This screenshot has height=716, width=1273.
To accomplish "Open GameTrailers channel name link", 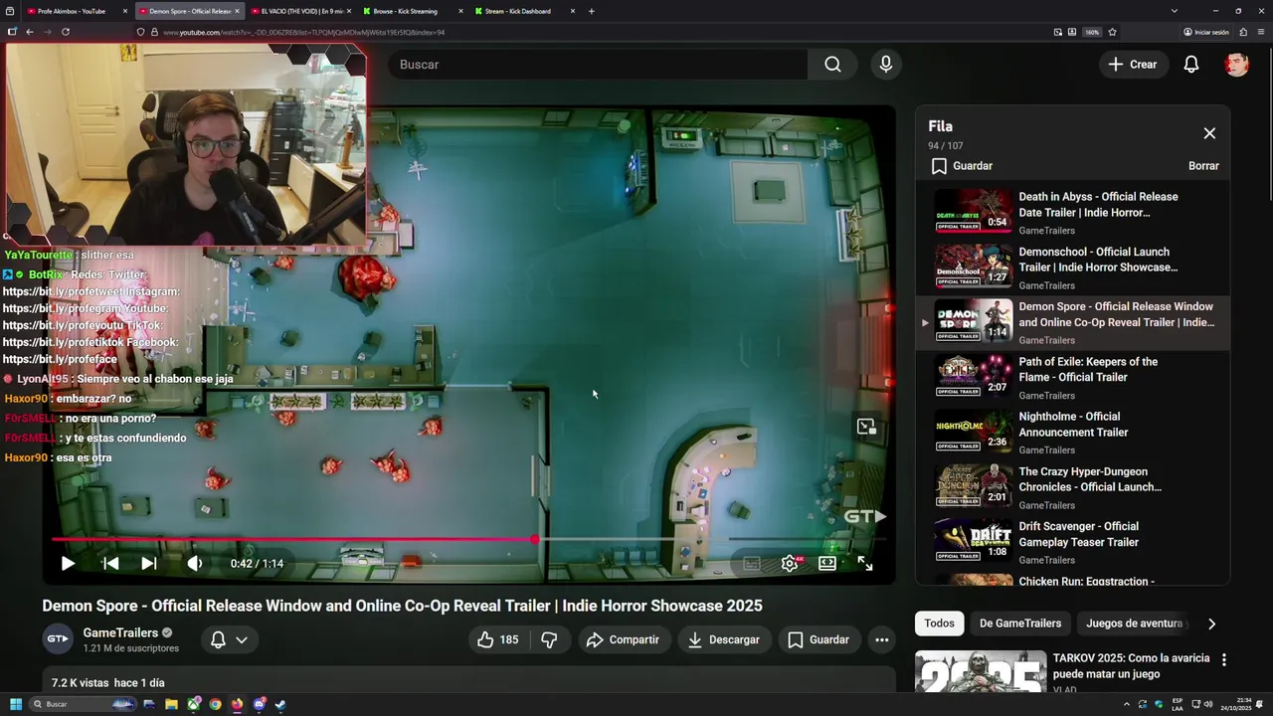I will tap(120, 632).
